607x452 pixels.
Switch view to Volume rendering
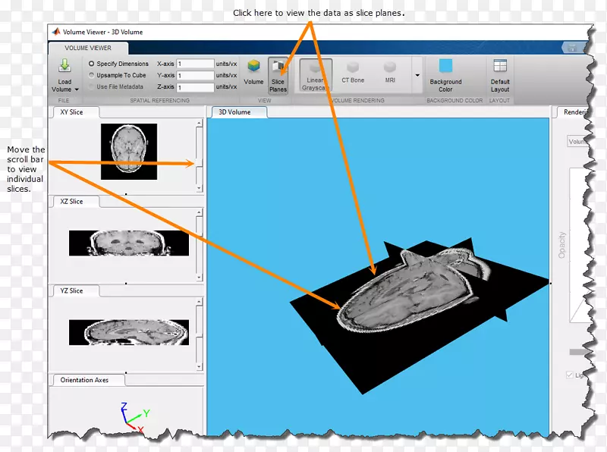253,71
